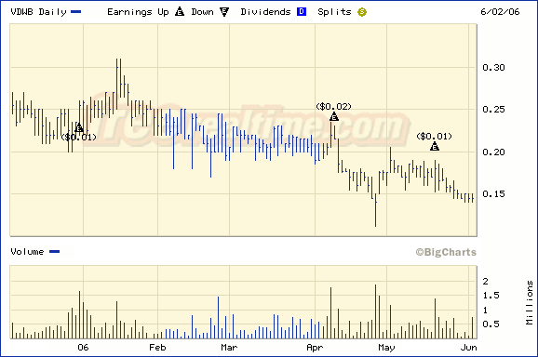The height and width of the screenshot is (357, 538).
Task: Click the May earnings marker below ($0.01)
Action: [x=435, y=146]
